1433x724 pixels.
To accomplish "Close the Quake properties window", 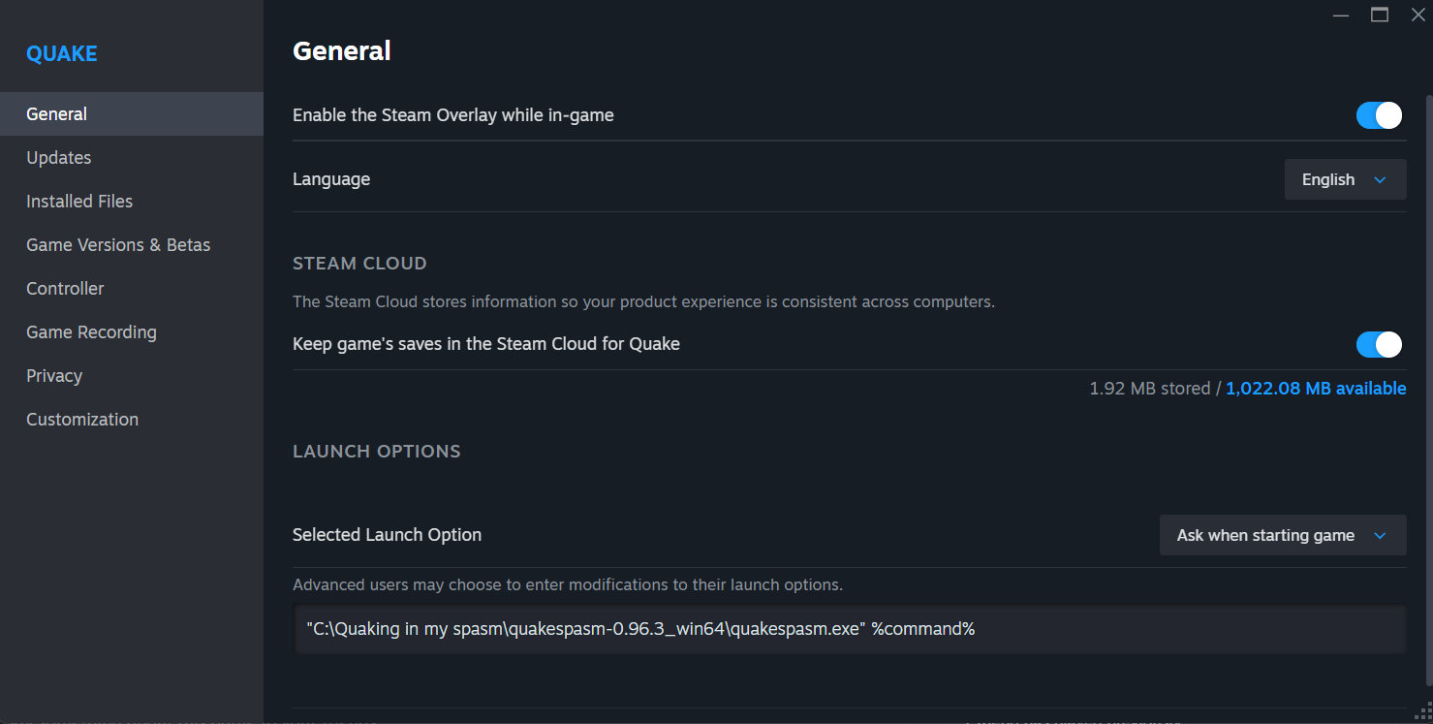I will tap(1417, 15).
